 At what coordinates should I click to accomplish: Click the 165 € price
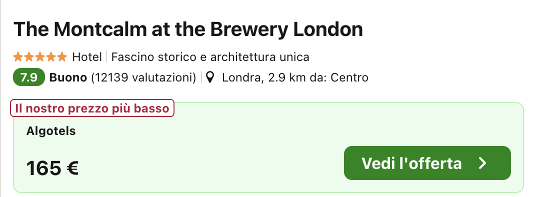[x=52, y=168]
